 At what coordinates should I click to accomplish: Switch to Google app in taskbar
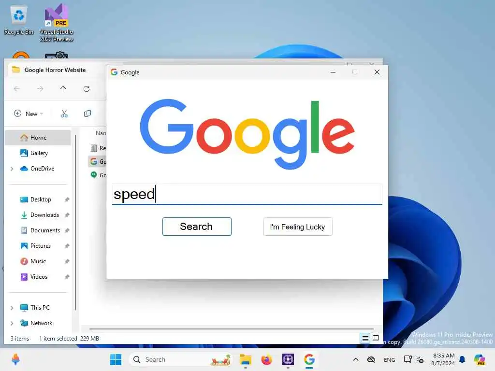coord(309,359)
